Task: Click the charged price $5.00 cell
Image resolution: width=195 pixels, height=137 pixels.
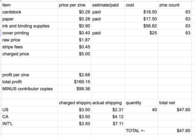Action: 74,54
